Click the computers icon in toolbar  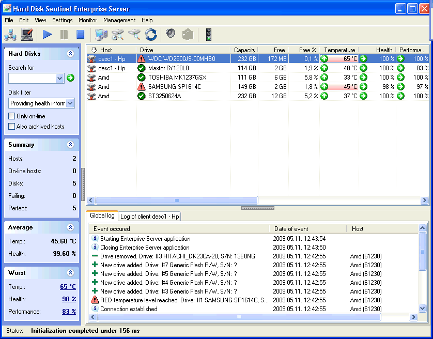101,35
